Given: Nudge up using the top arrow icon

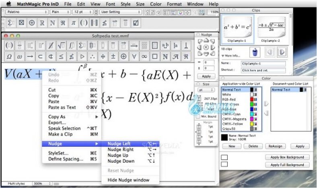Looking at the screenshot, I should coord(206,41).
